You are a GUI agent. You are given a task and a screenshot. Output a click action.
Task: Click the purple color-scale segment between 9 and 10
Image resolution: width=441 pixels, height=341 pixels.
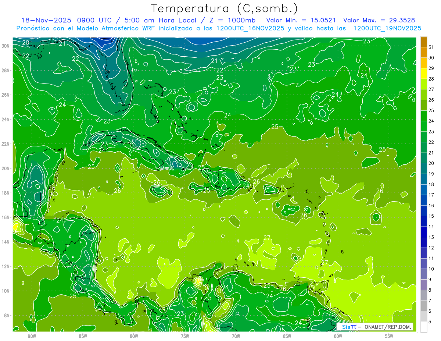(x=424, y=274)
